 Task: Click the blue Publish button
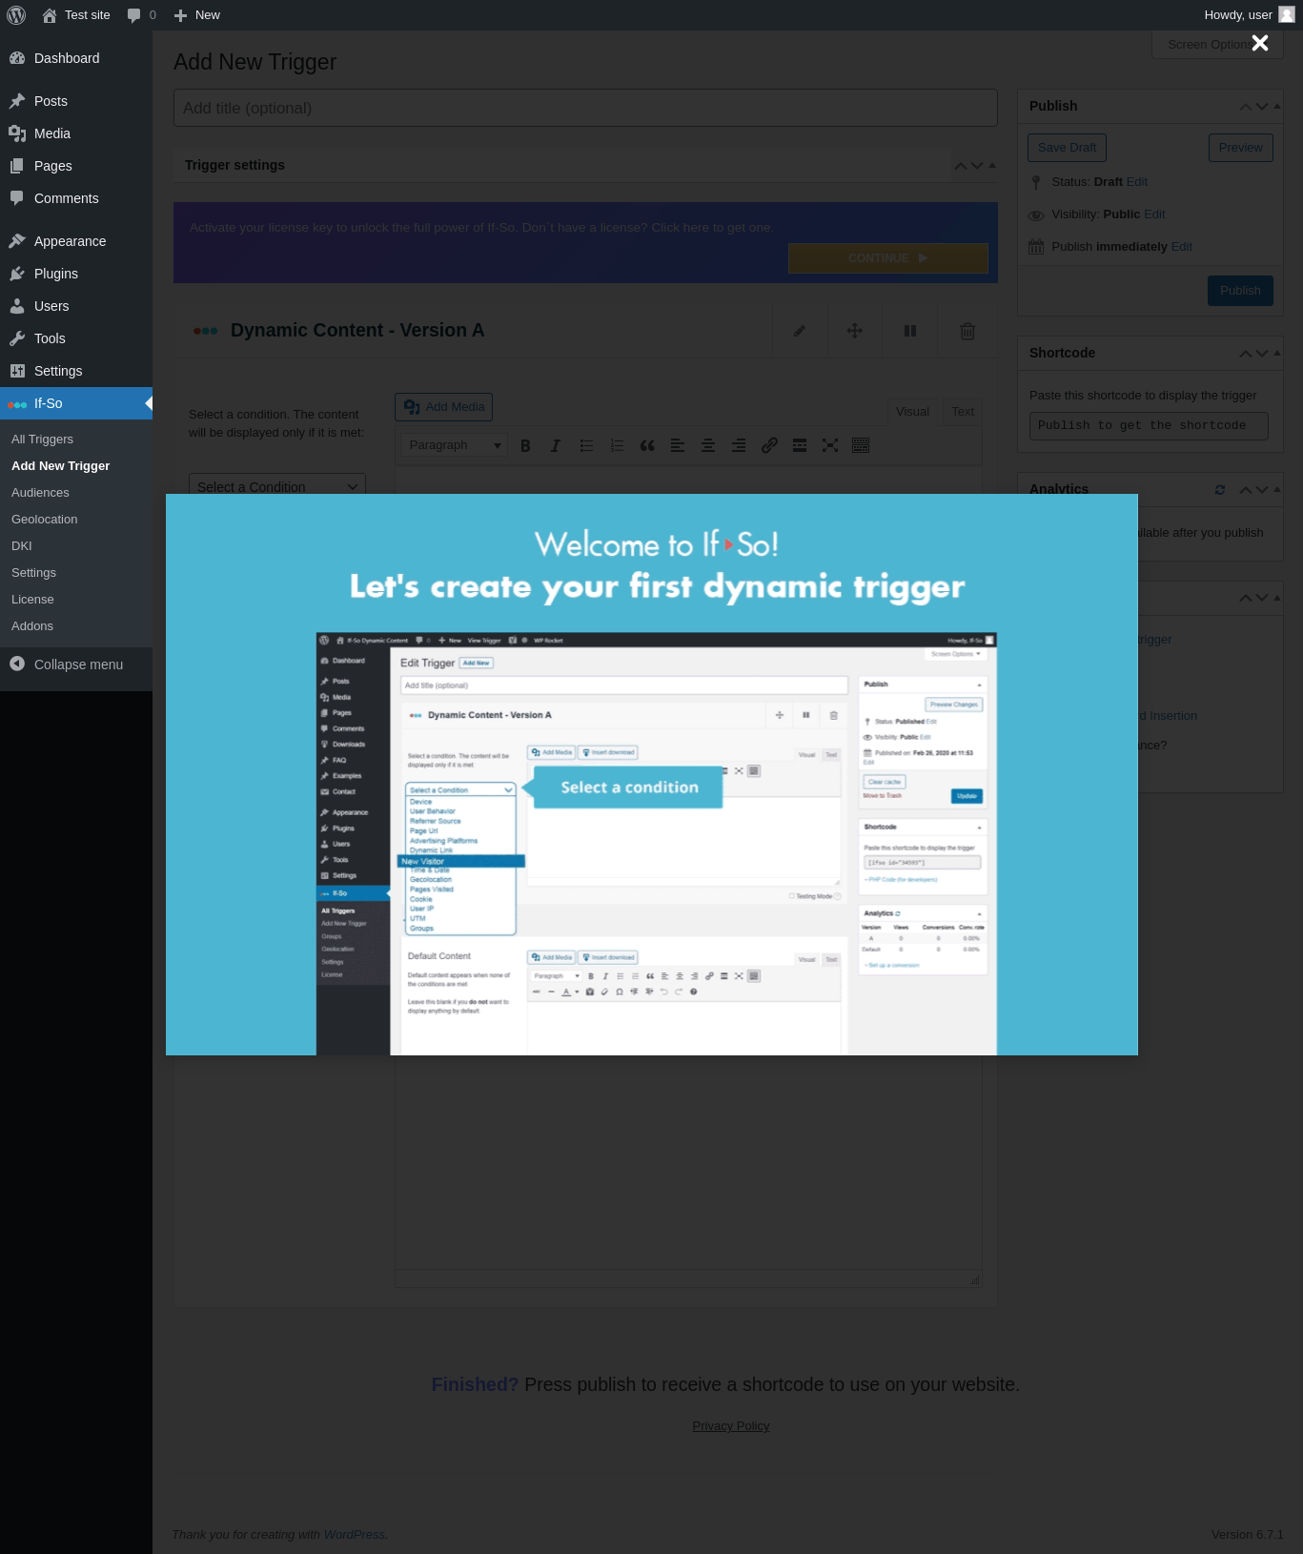[1240, 291]
